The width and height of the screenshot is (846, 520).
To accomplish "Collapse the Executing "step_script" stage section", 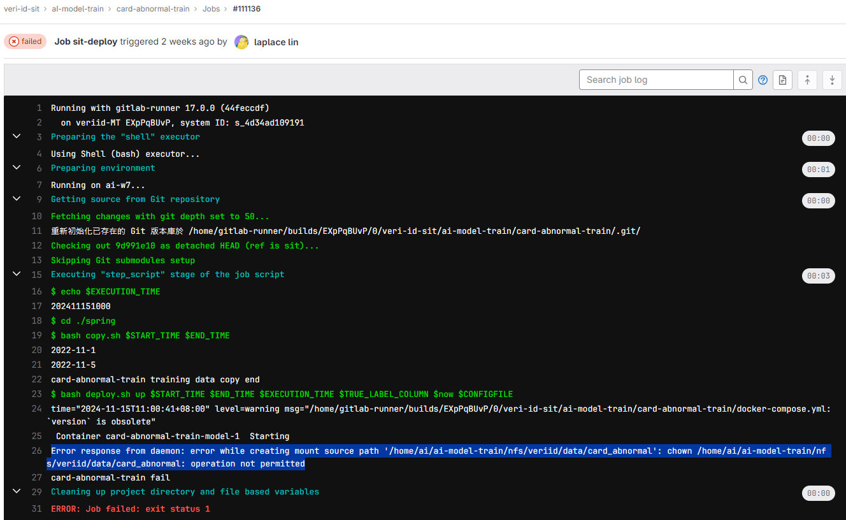I will 17,274.
